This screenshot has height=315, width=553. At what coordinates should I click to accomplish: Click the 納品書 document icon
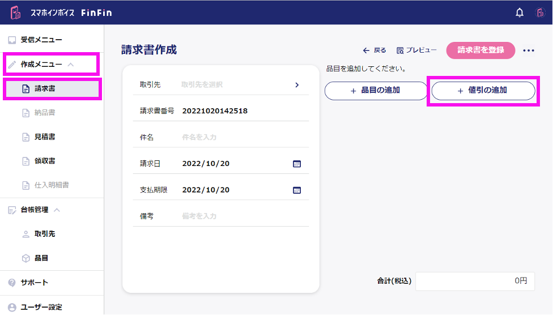pos(25,113)
